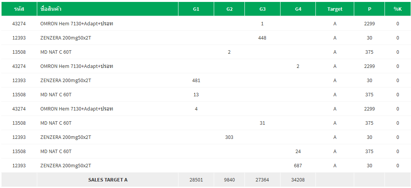
Task: Click the G2 total value 9840
Action: point(229,180)
